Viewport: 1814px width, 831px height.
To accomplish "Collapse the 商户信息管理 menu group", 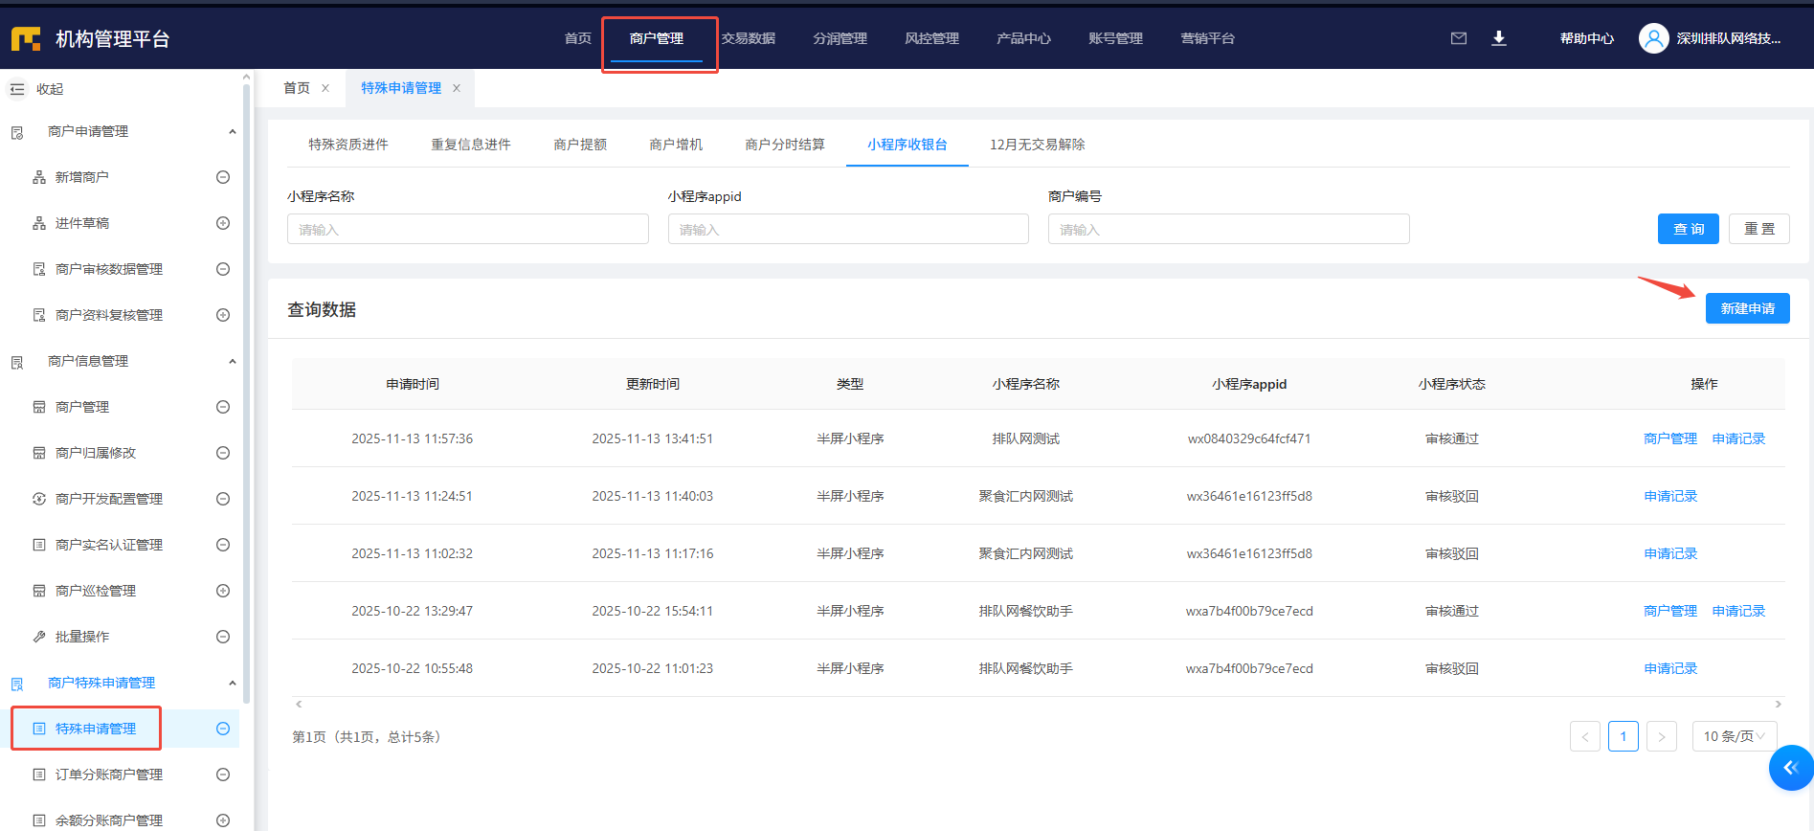I will 232,361.
